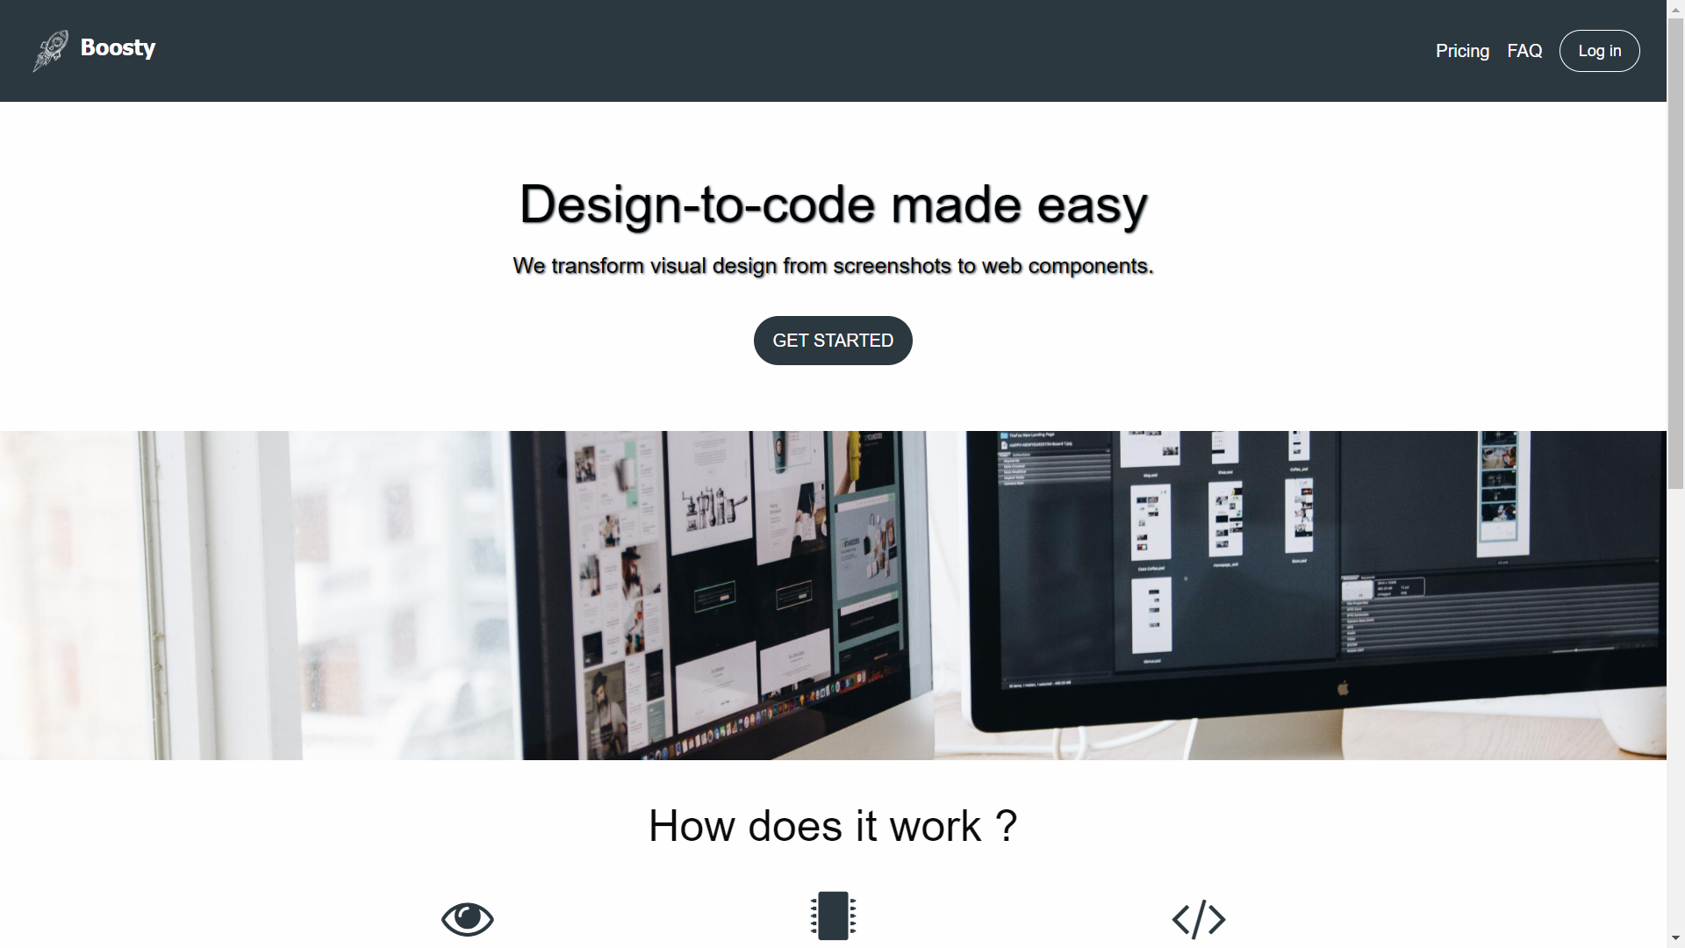Click the Design-to-code made easy heading
The image size is (1685, 948).
click(833, 205)
